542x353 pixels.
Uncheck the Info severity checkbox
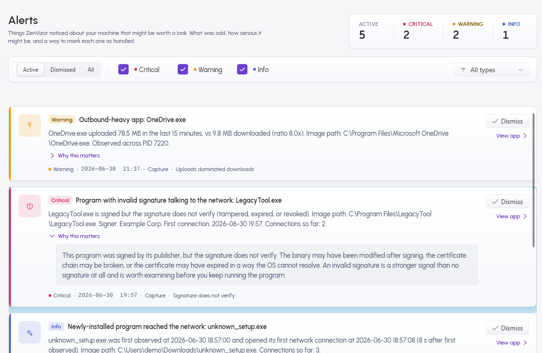[x=242, y=69]
